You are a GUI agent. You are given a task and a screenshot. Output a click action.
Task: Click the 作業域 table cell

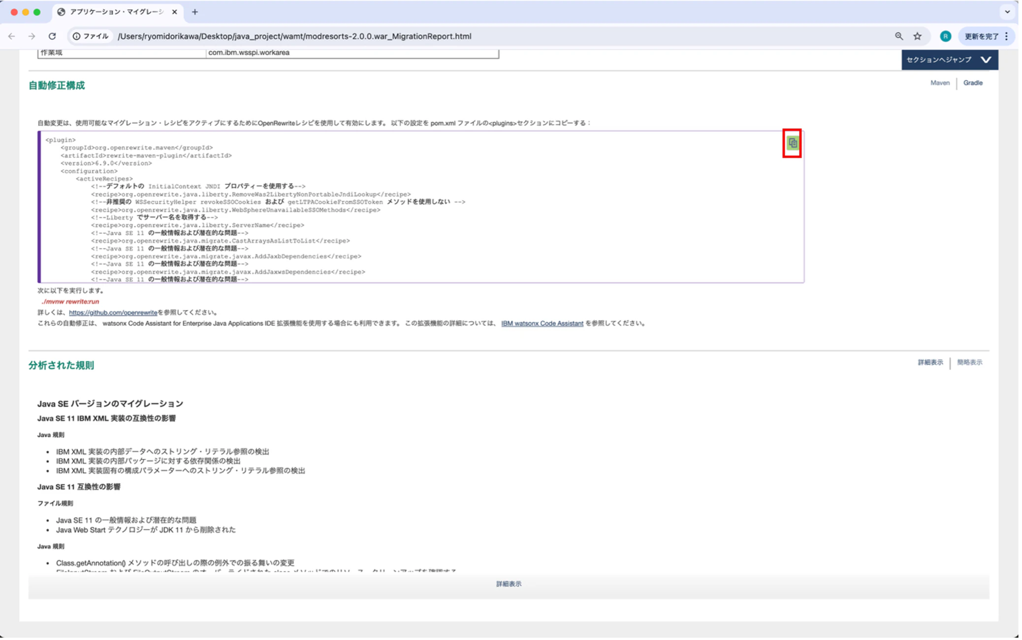(122, 53)
